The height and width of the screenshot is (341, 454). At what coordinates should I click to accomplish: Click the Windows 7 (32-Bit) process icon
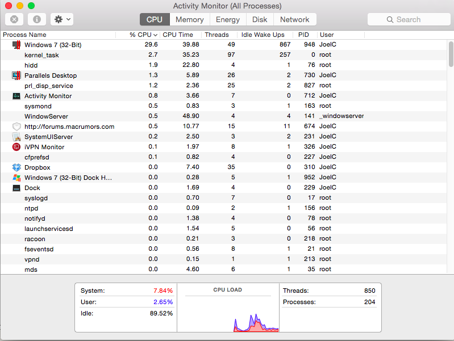(x=16, y=45)
